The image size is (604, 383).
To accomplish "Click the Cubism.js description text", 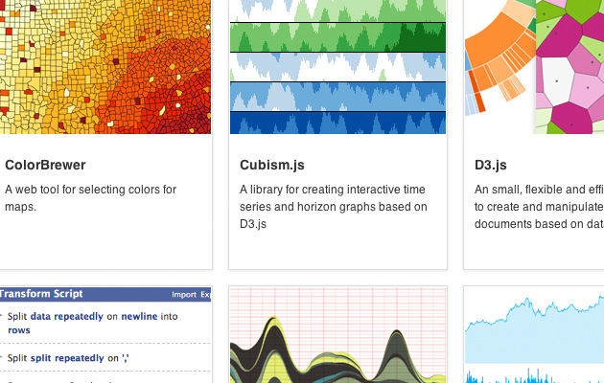I will pos(333,207).
